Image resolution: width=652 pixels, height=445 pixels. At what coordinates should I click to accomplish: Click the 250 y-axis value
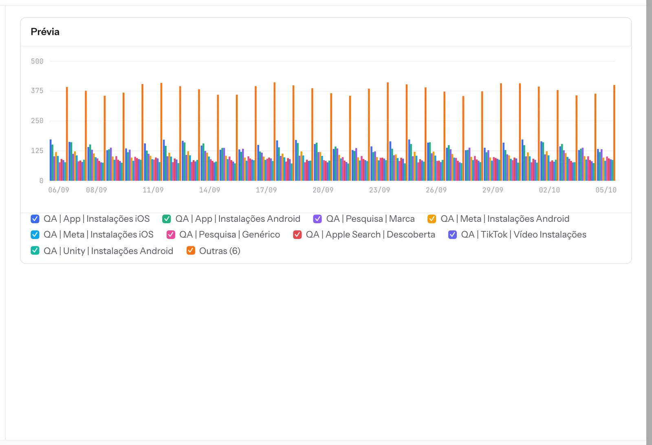[37, 121]
